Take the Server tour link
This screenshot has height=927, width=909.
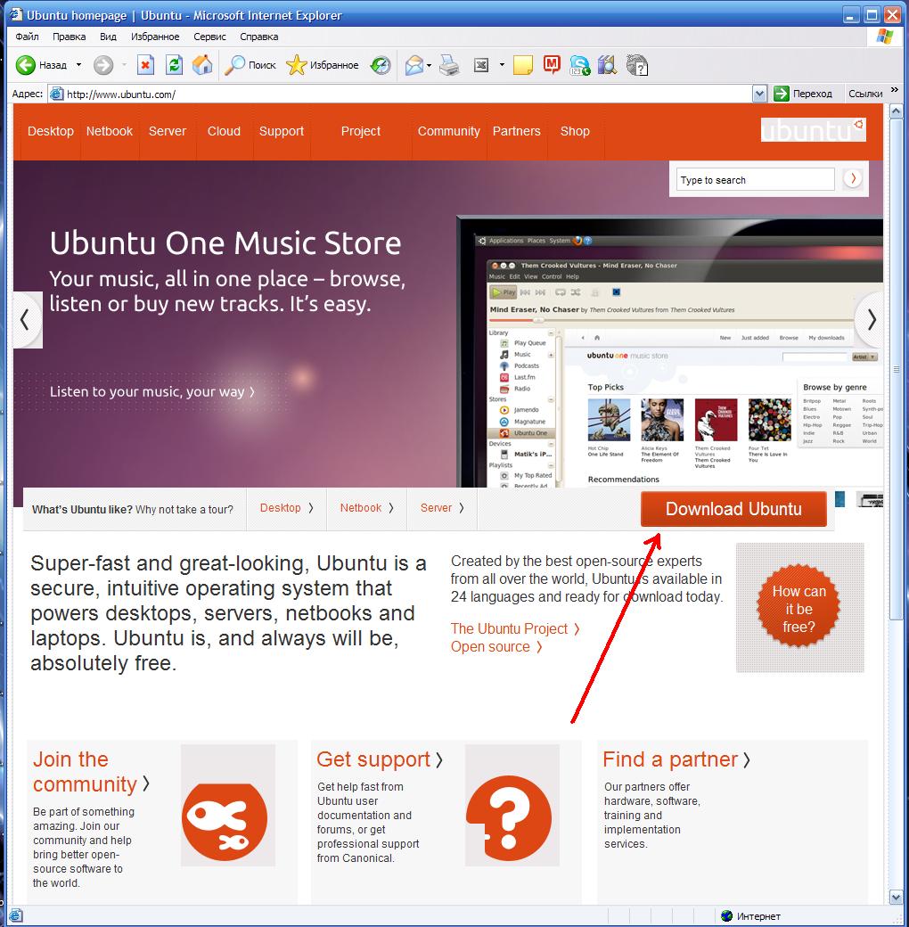point(442,508)
